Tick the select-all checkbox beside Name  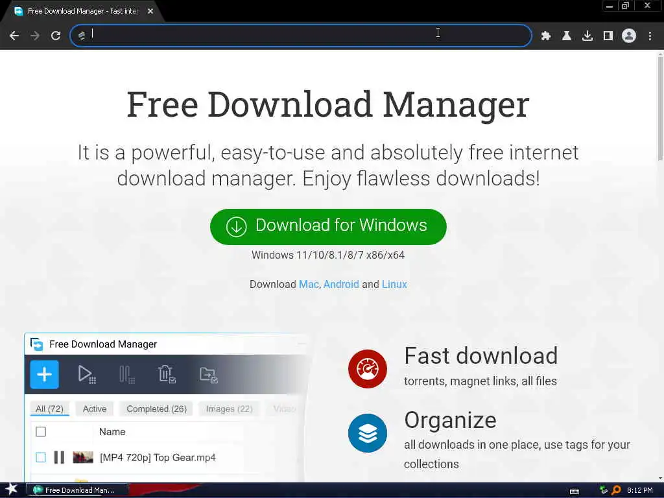coord(41,431)
